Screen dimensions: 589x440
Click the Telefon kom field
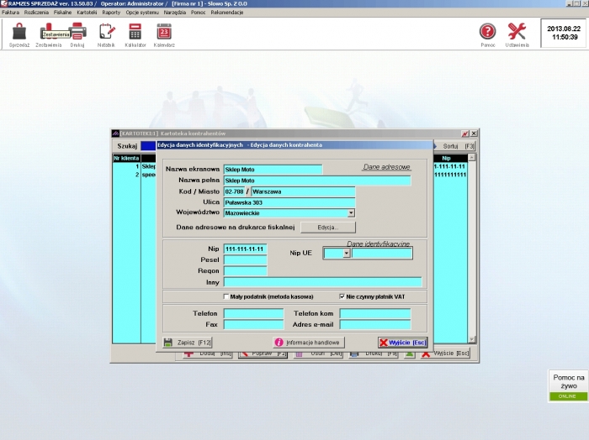click(375, 313)
